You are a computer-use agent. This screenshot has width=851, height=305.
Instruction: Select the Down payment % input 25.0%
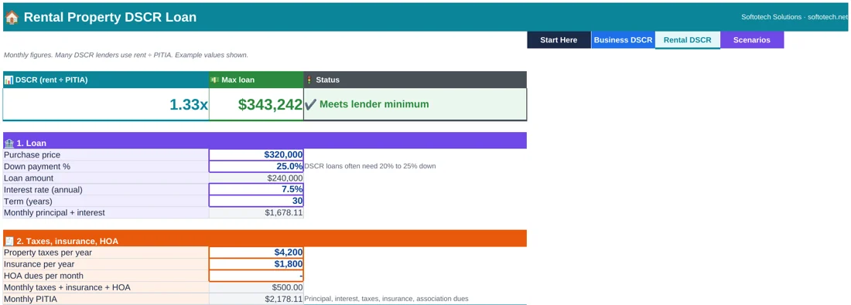tap(256, 166)
